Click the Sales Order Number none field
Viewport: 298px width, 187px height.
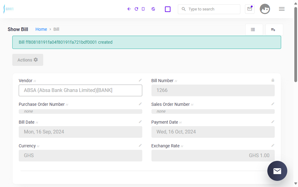click(213, 111)
